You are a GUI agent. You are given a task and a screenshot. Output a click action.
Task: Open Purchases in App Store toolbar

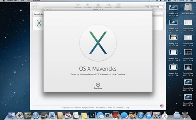pyautogui.click(x=109, y=6)
